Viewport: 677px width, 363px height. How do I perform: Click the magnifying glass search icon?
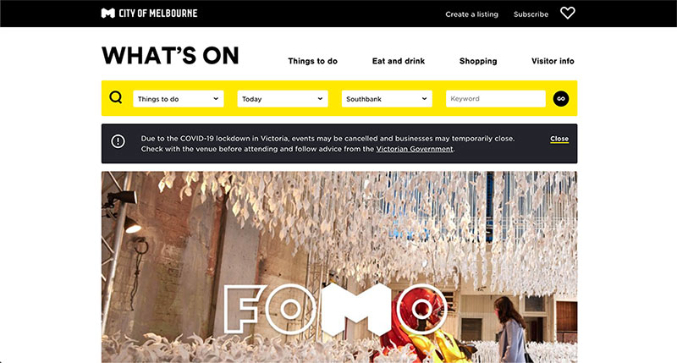coord(116,97)
